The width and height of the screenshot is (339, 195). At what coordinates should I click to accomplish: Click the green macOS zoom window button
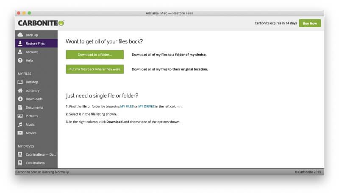tap(30, 13)
